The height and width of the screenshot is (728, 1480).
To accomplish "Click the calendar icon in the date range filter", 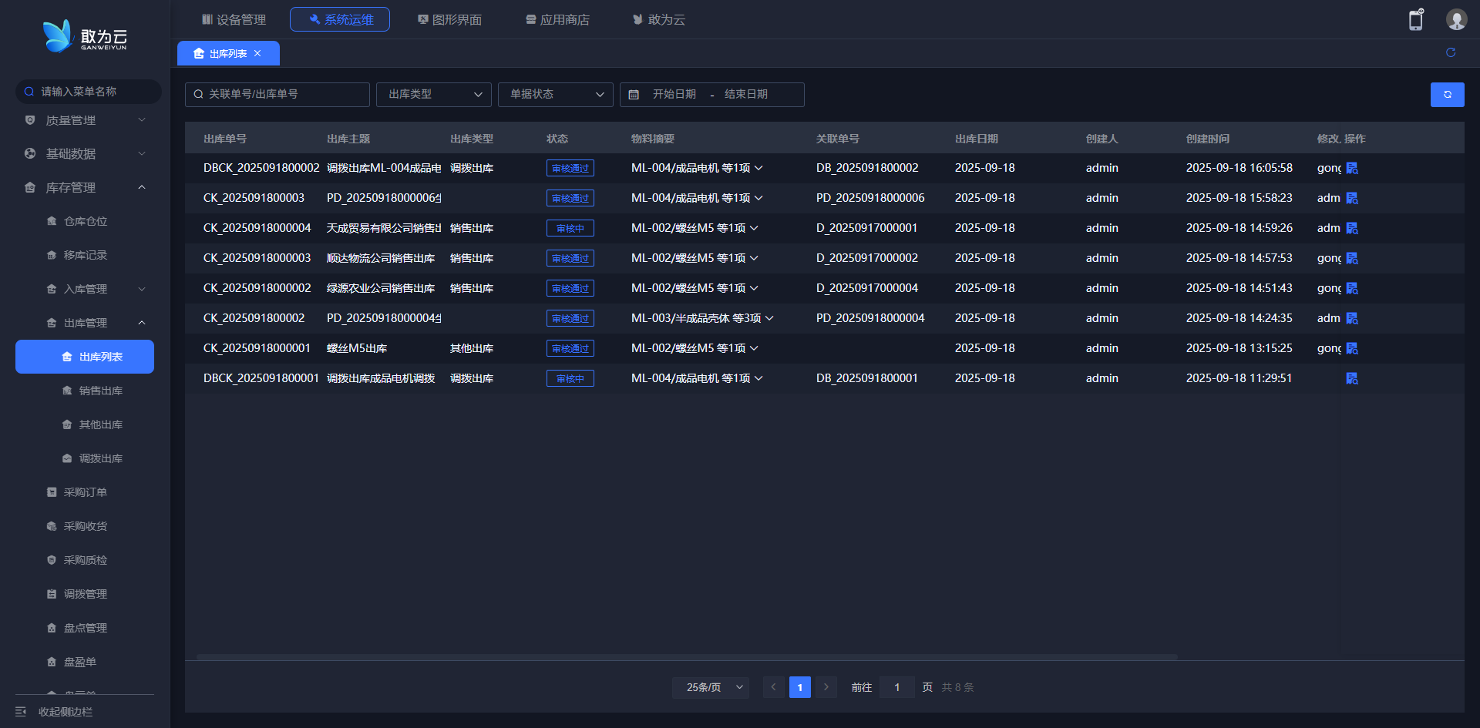I will [x=634, y=95].
